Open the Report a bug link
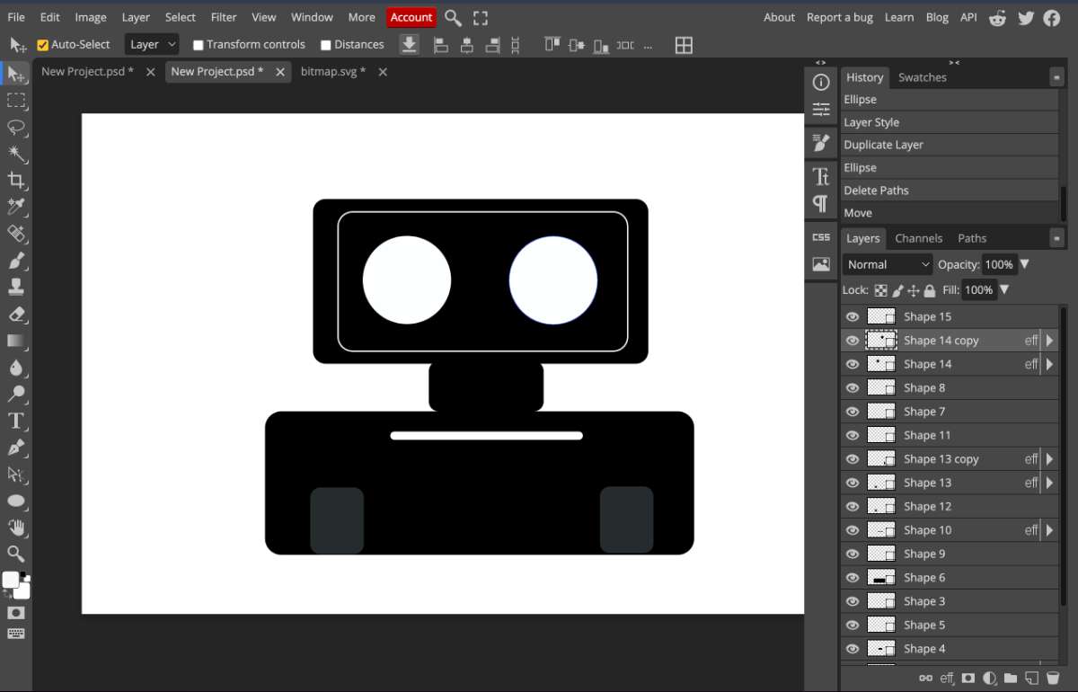 (x=839, y=17)
